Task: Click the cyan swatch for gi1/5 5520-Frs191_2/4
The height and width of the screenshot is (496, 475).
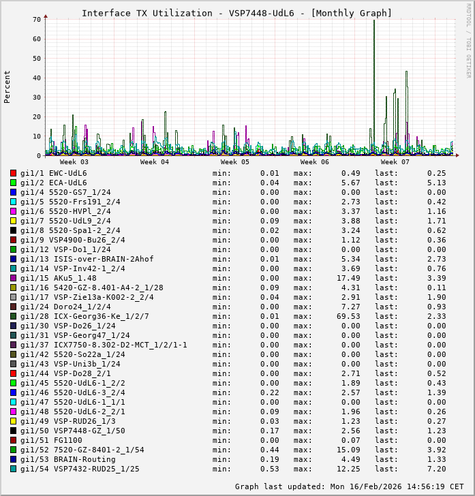Action: pyautogui.click(x=14, y=202)
